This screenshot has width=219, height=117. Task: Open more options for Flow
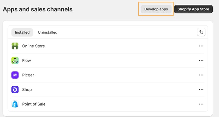click(201, 61)
